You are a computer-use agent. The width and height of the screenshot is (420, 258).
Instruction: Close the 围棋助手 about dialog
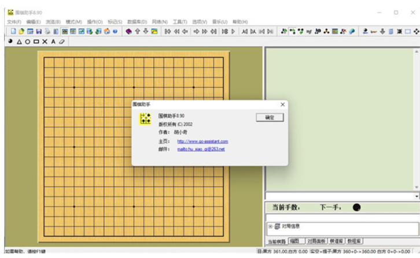point(282,104)
